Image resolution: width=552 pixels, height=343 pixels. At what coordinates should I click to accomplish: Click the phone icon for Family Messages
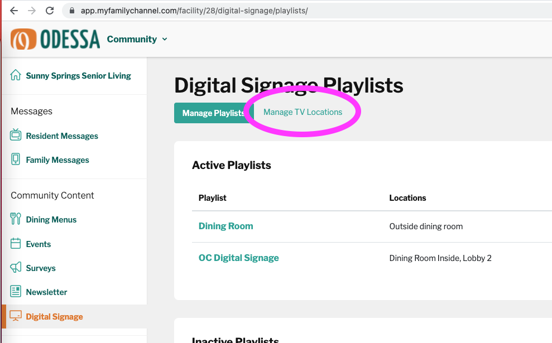pyautogui.click(x=16, y=159)
